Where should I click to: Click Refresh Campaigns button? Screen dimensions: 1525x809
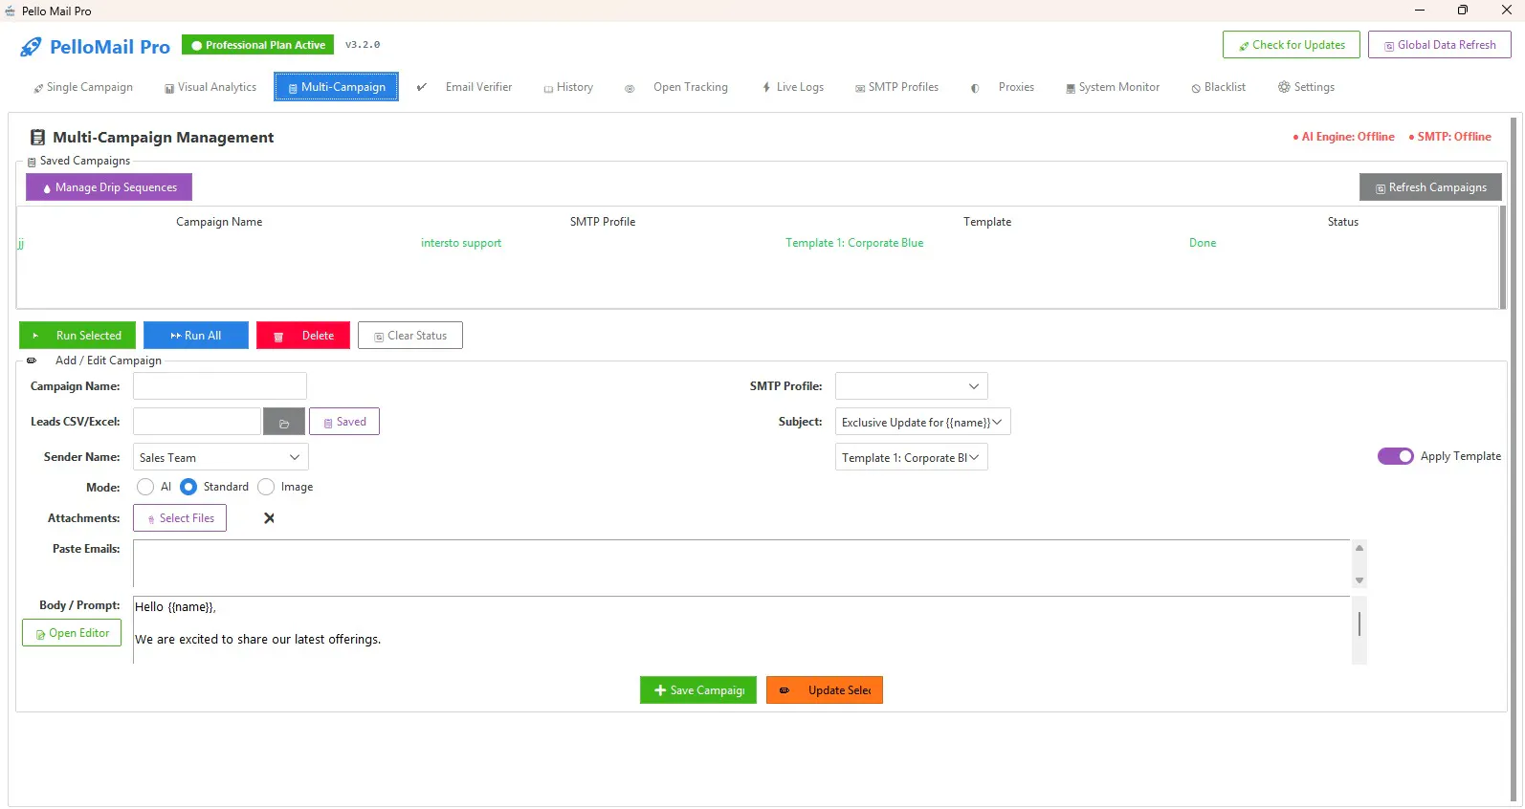click(x=1430, y=187)
